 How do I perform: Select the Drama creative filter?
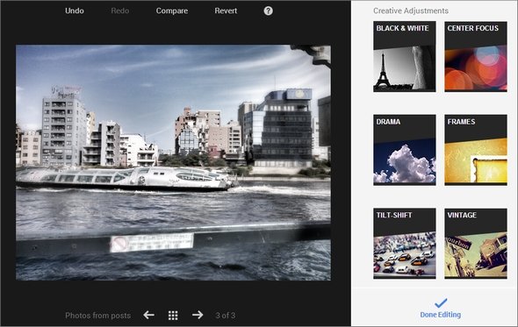(x=405, y=150)
